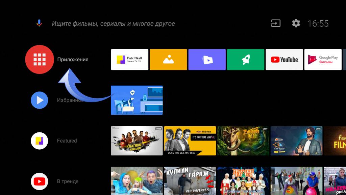Launch the YouTube app tile
This screenshot has width=346, height=195.
pyautogui.click(x=284, y=60)
